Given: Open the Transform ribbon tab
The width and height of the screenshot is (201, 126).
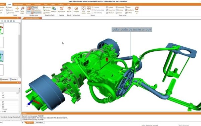Looking at the screenshot, I should point(38,4).
